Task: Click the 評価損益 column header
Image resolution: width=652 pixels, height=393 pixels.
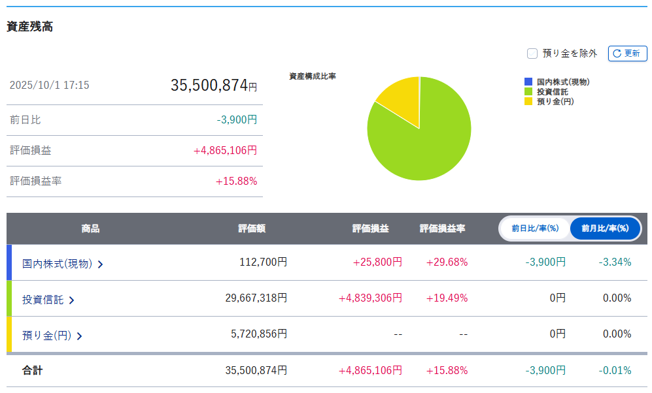Action: (371, 228)
